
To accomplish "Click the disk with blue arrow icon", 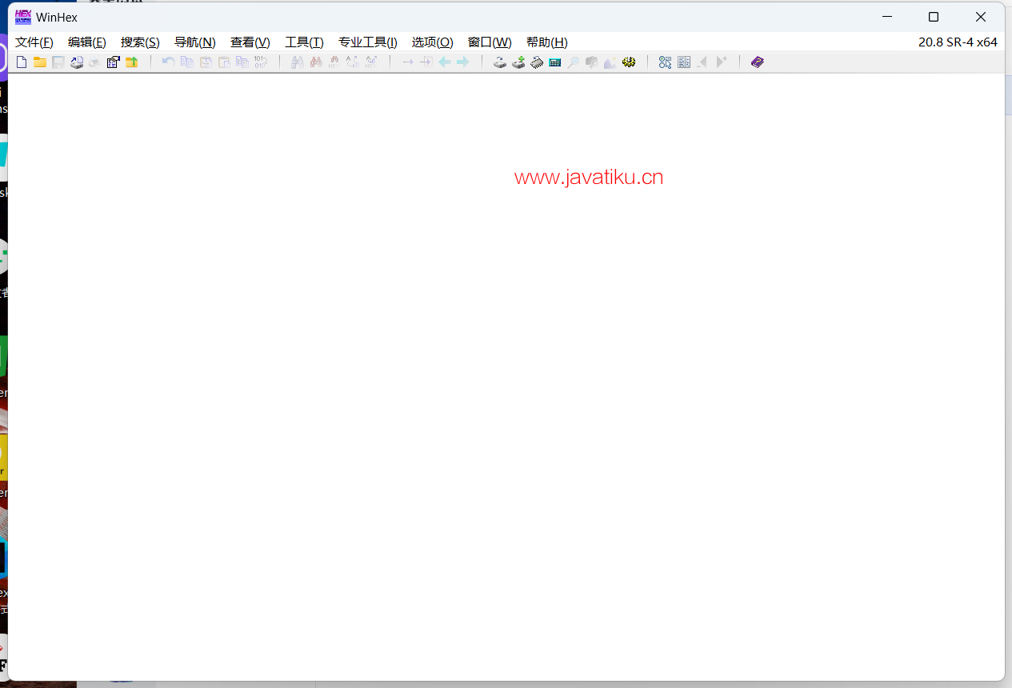I will click(77, 62).
